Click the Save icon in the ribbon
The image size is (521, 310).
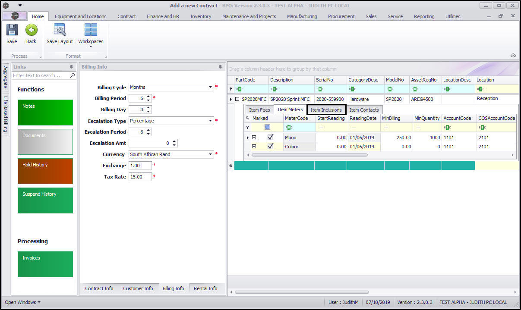point(12,31)
